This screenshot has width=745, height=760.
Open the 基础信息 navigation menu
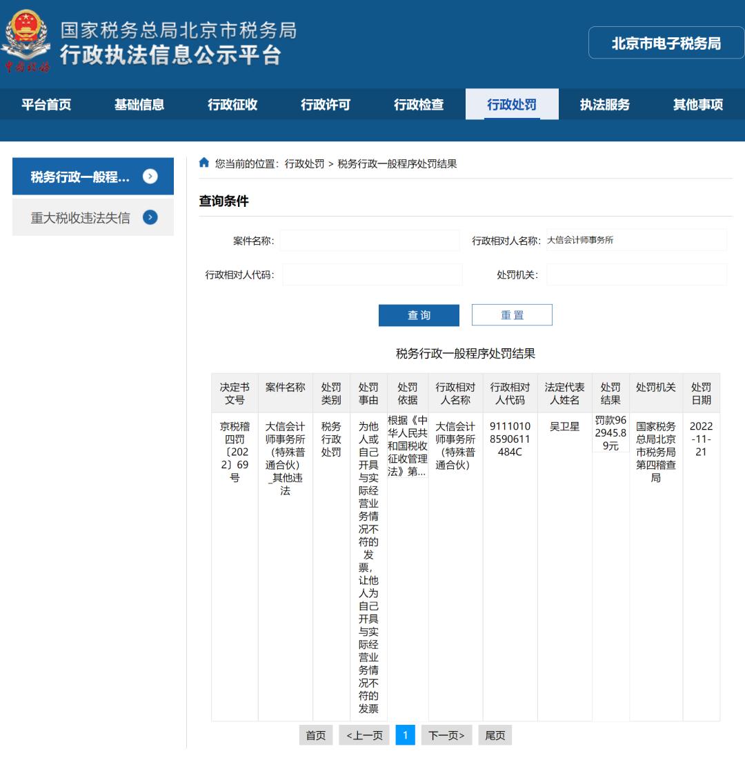point(139,104)
